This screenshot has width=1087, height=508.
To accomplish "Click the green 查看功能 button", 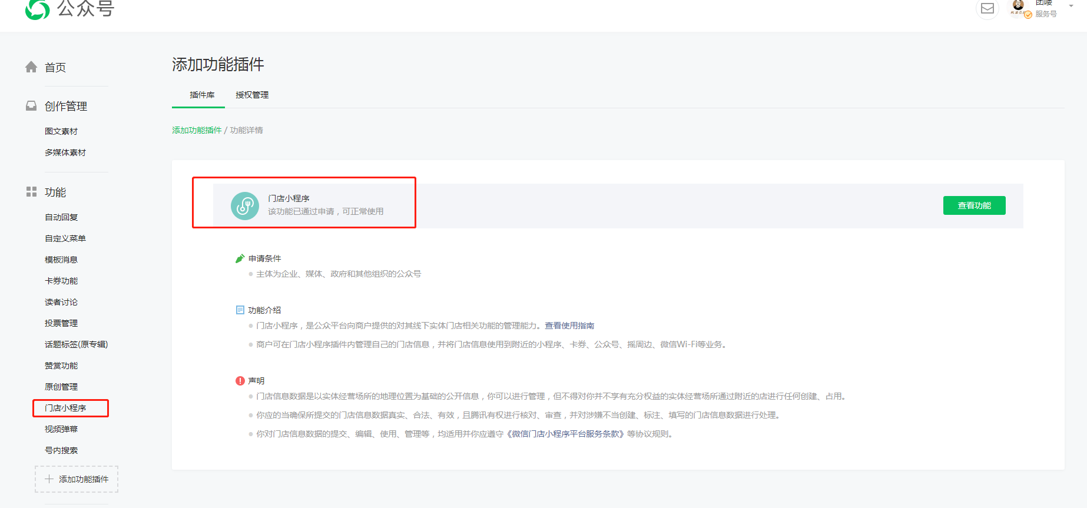I will point(975,205).
